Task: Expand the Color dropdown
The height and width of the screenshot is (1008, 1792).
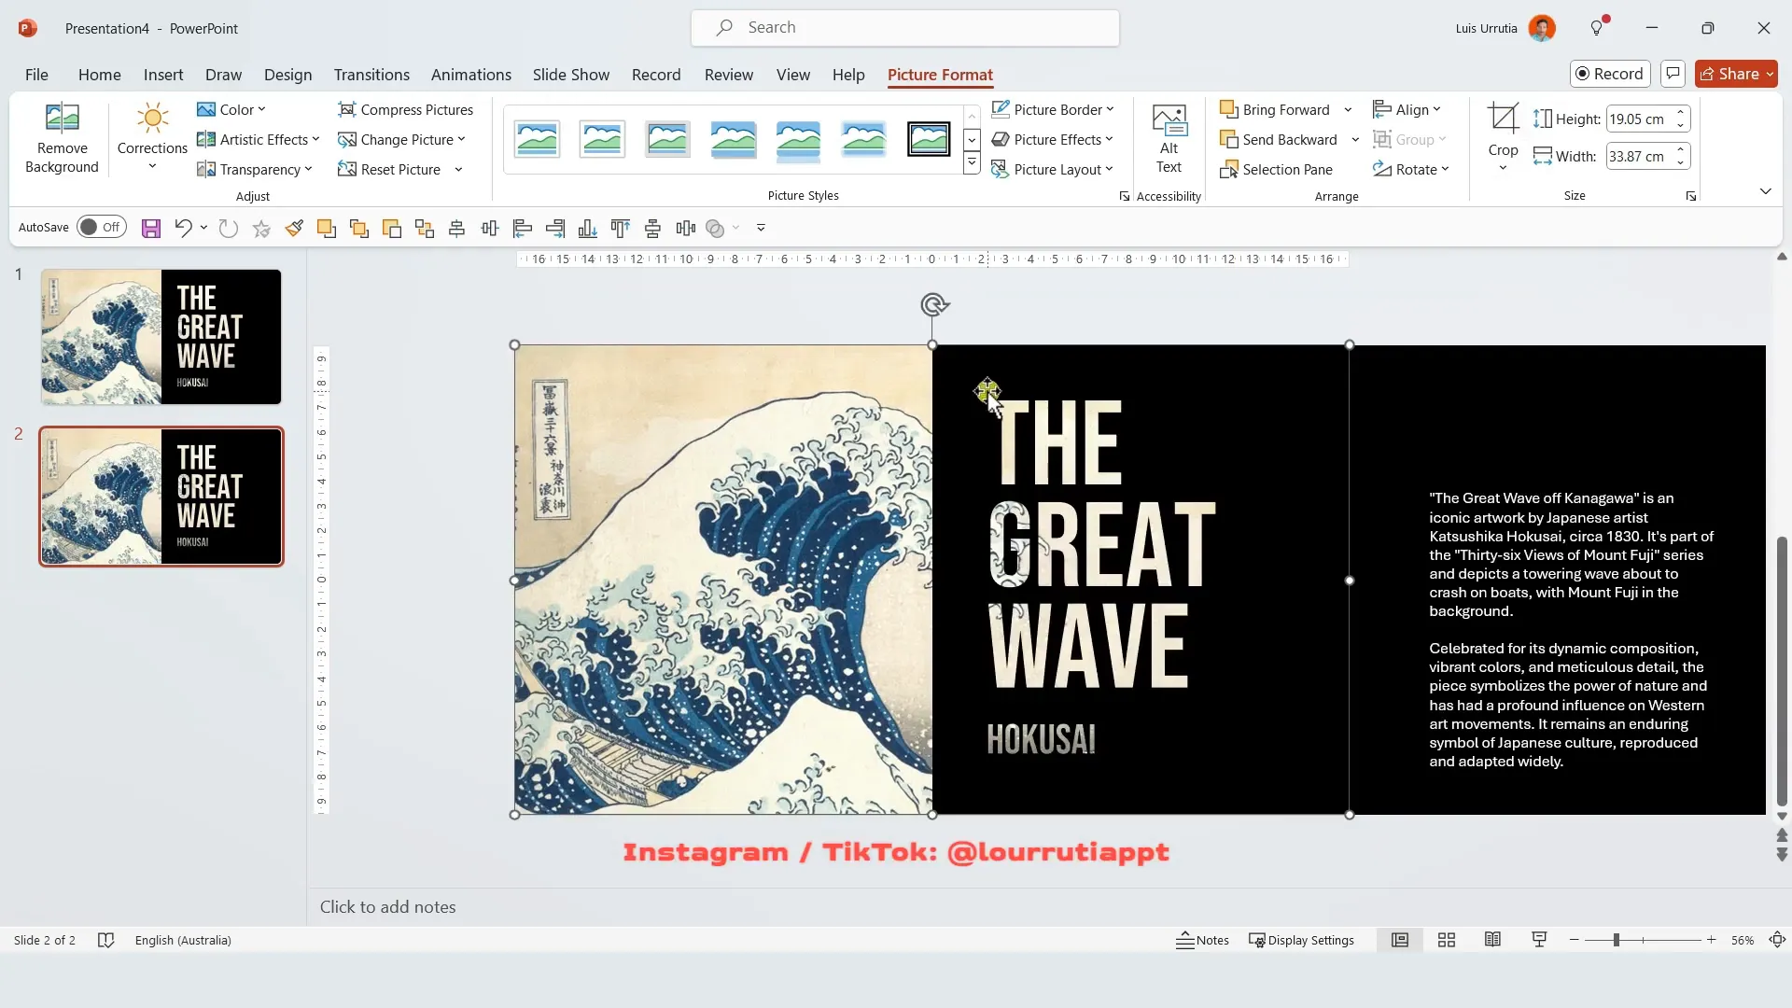Action: tap(231, 109)
